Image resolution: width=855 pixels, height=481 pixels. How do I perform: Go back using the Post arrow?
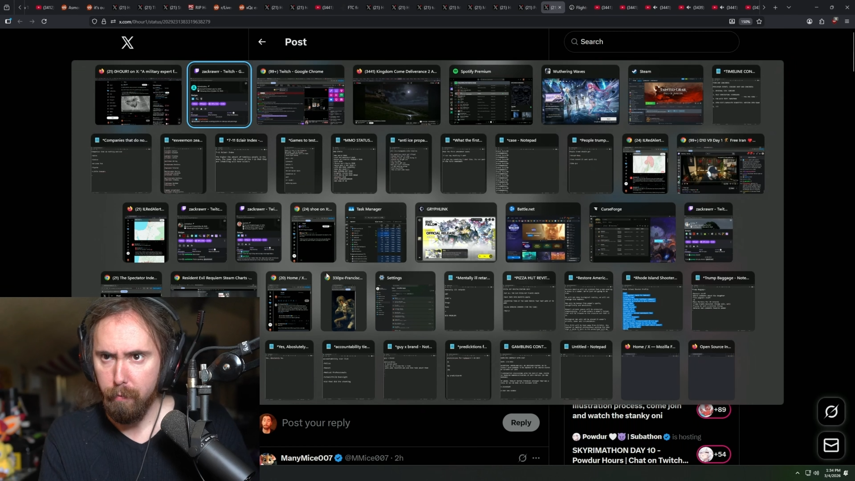coord(262,42)
